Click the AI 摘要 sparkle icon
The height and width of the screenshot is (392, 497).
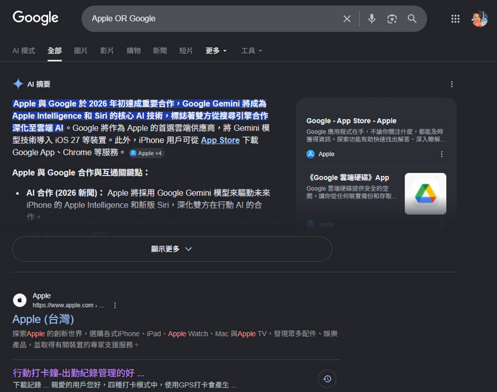[18, 84]
